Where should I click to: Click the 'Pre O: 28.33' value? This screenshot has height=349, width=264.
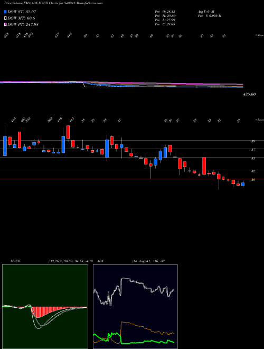coord(165,11)
